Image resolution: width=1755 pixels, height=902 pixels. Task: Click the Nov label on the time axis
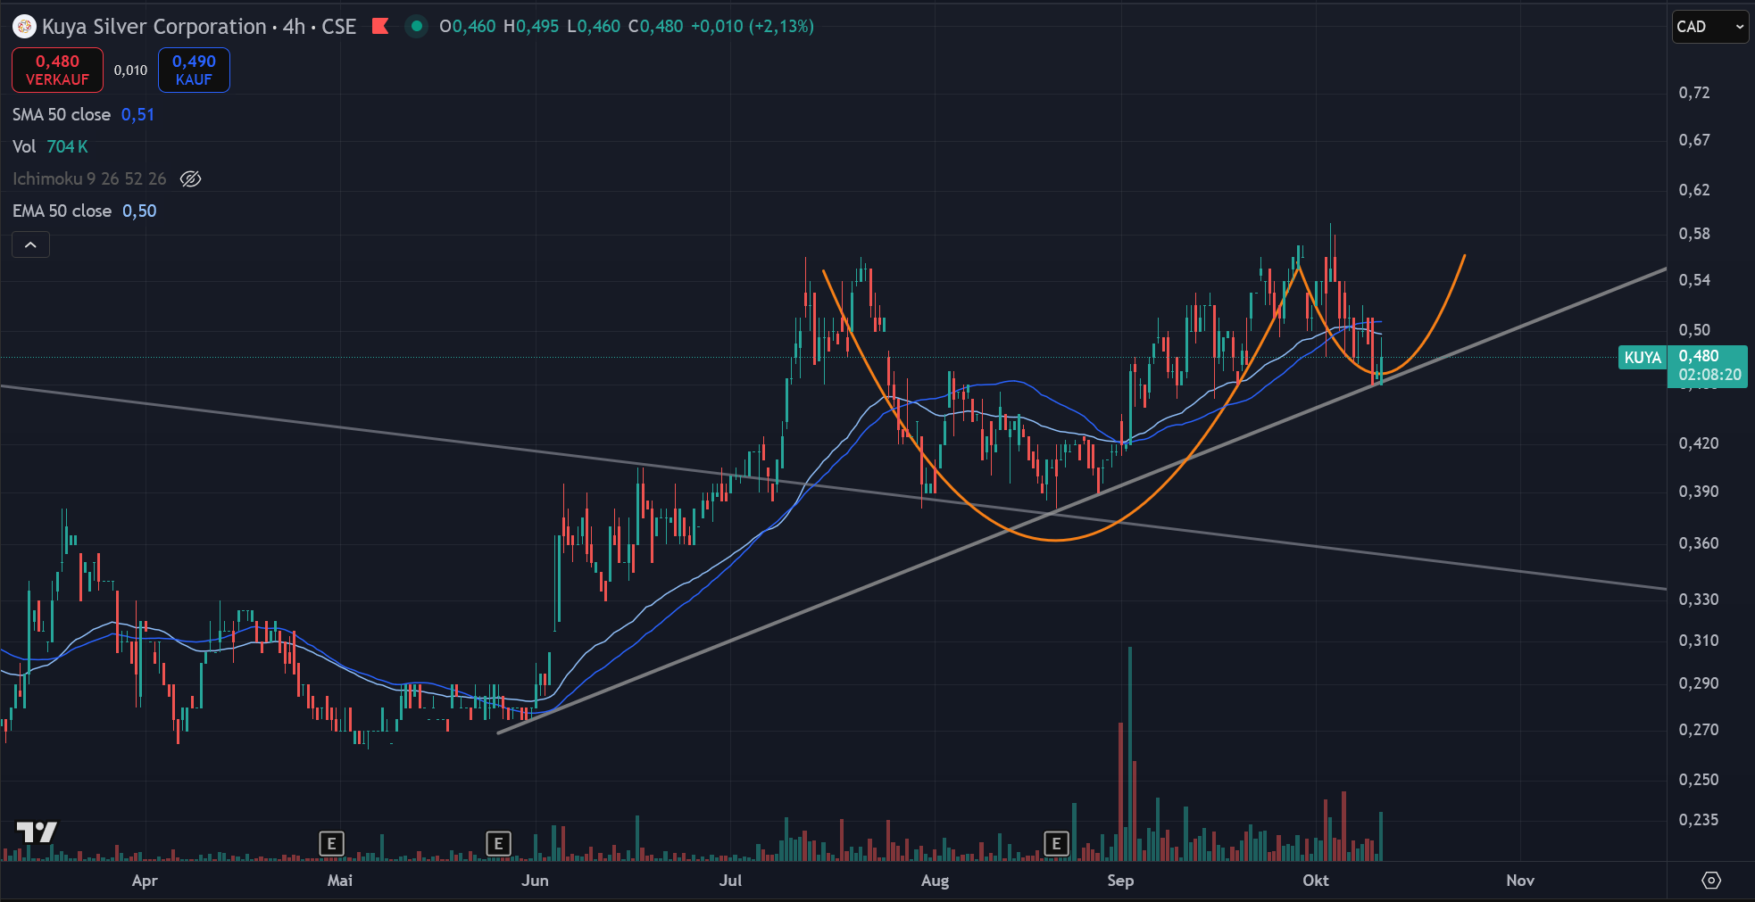coord(1520,881)
